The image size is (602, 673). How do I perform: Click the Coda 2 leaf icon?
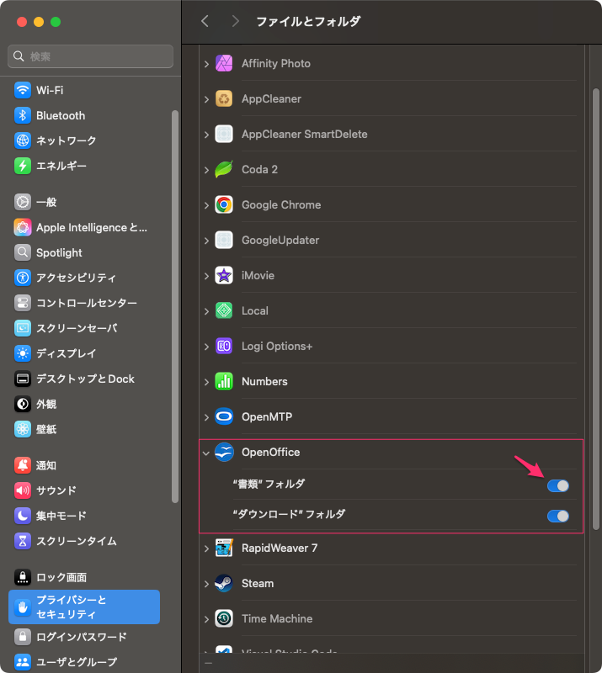[224, 169]
